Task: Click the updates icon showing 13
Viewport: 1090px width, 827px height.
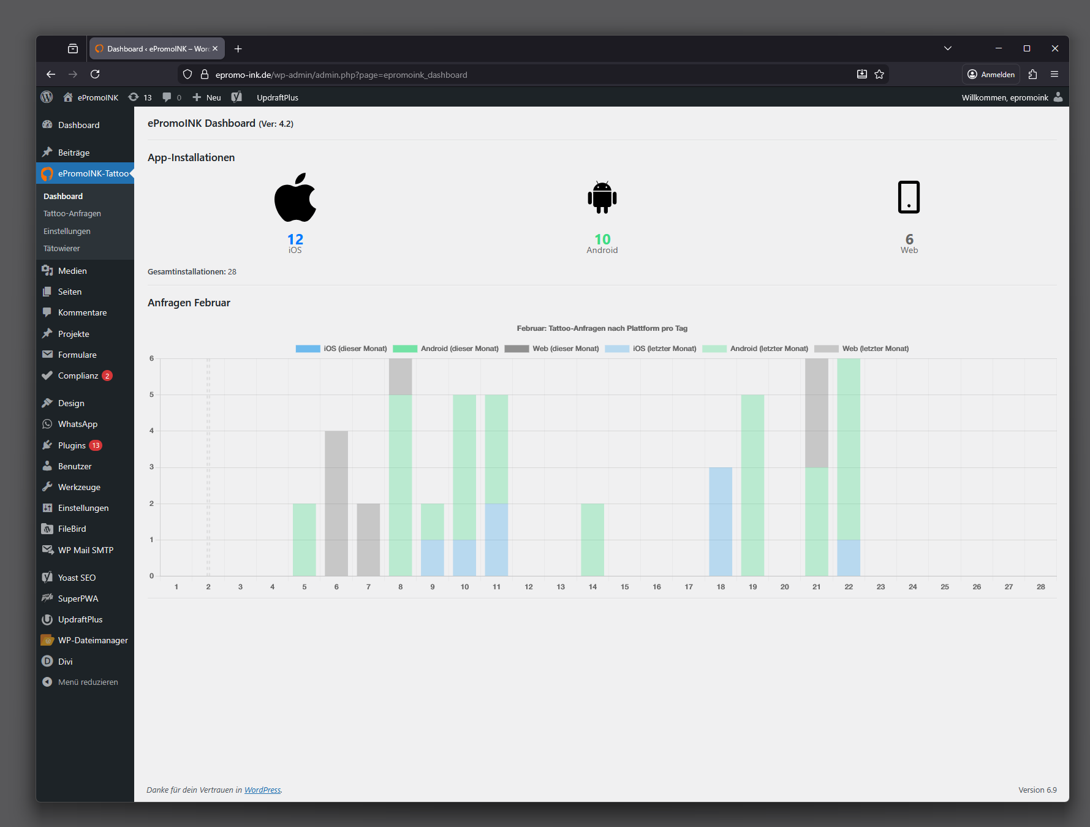Action: click(x=140, y=97)
